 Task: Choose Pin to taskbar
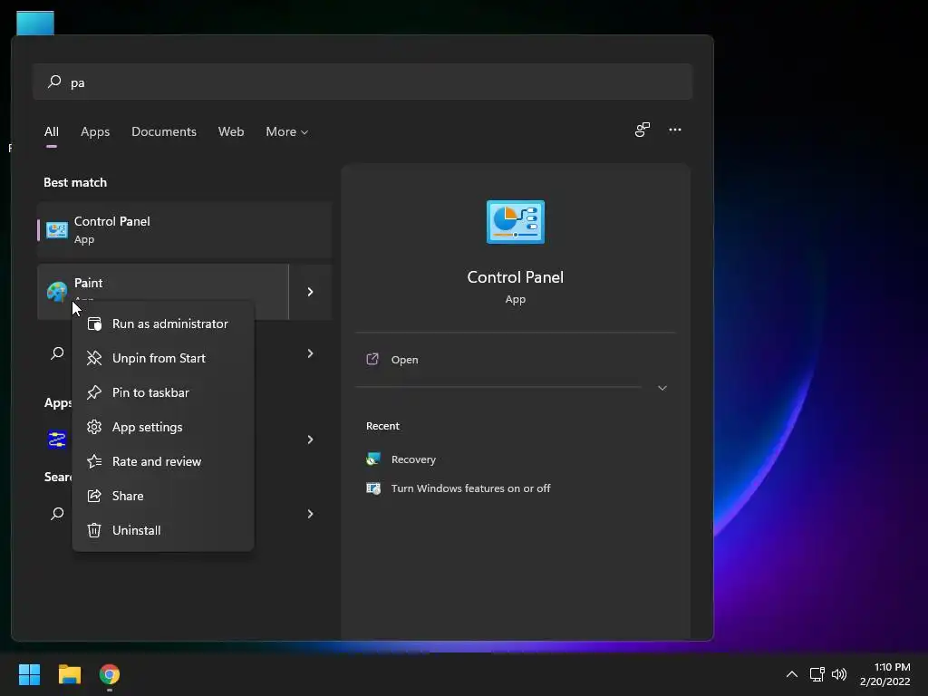pos(163,392)
